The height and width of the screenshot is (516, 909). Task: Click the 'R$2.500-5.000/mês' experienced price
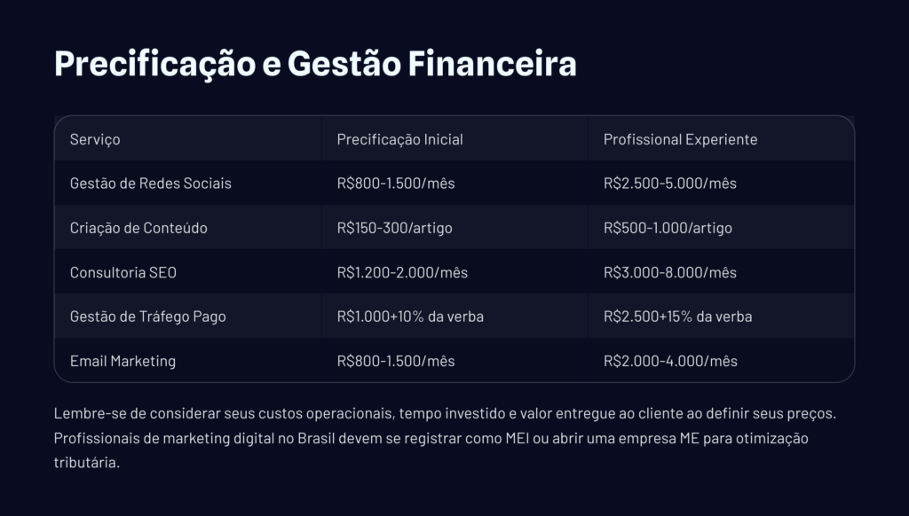669,184
